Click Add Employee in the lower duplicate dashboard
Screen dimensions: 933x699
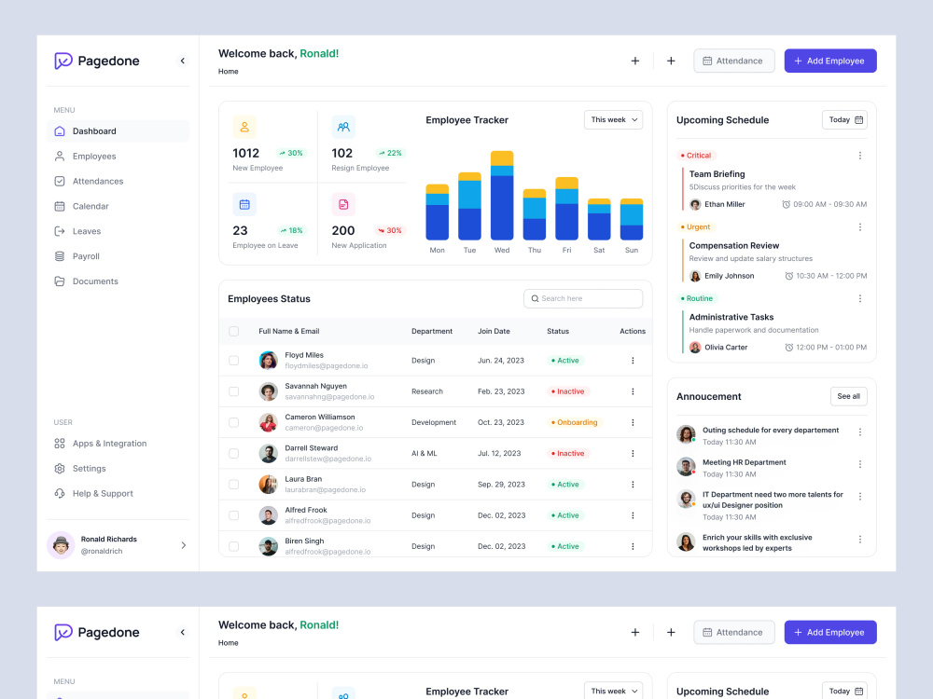830,633
